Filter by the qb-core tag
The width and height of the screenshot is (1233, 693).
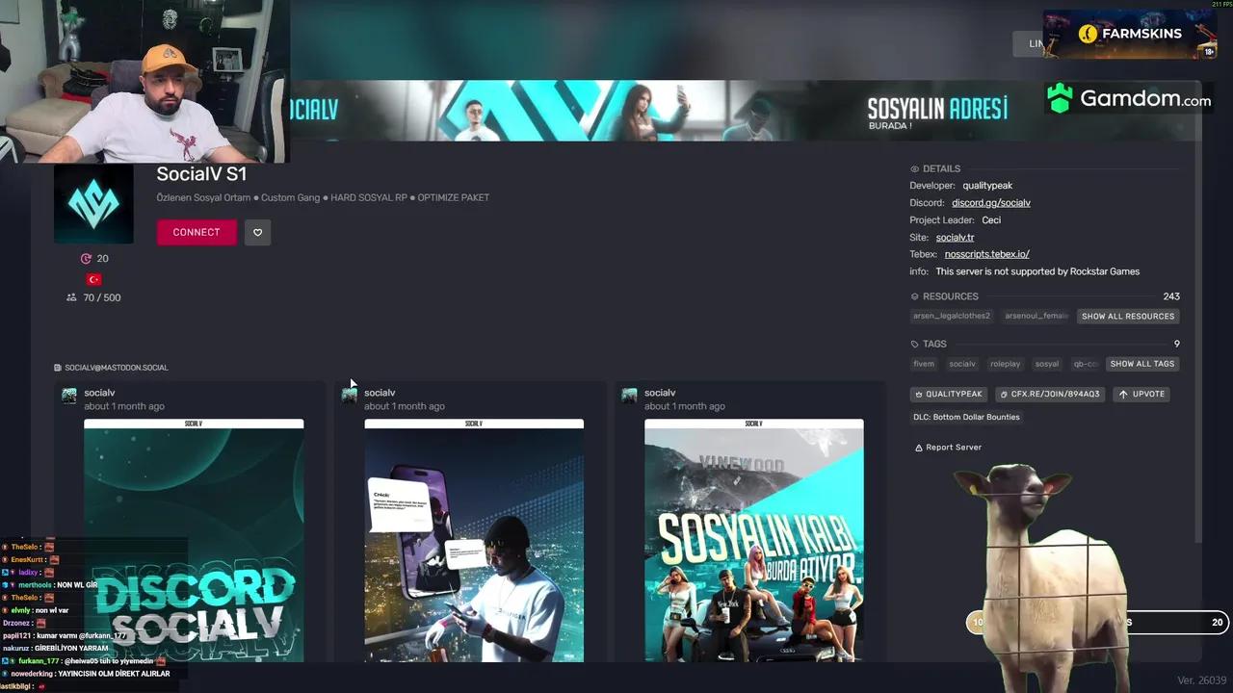(x=1085, y=364)
